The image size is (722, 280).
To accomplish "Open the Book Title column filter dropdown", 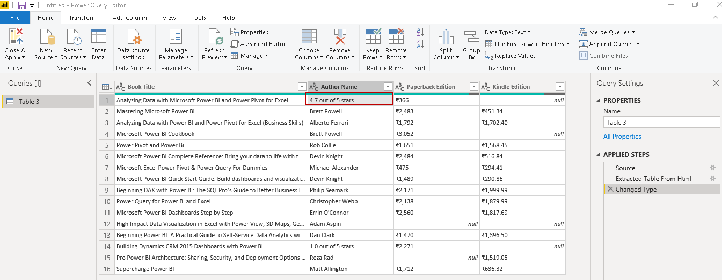I will (302, 87).
